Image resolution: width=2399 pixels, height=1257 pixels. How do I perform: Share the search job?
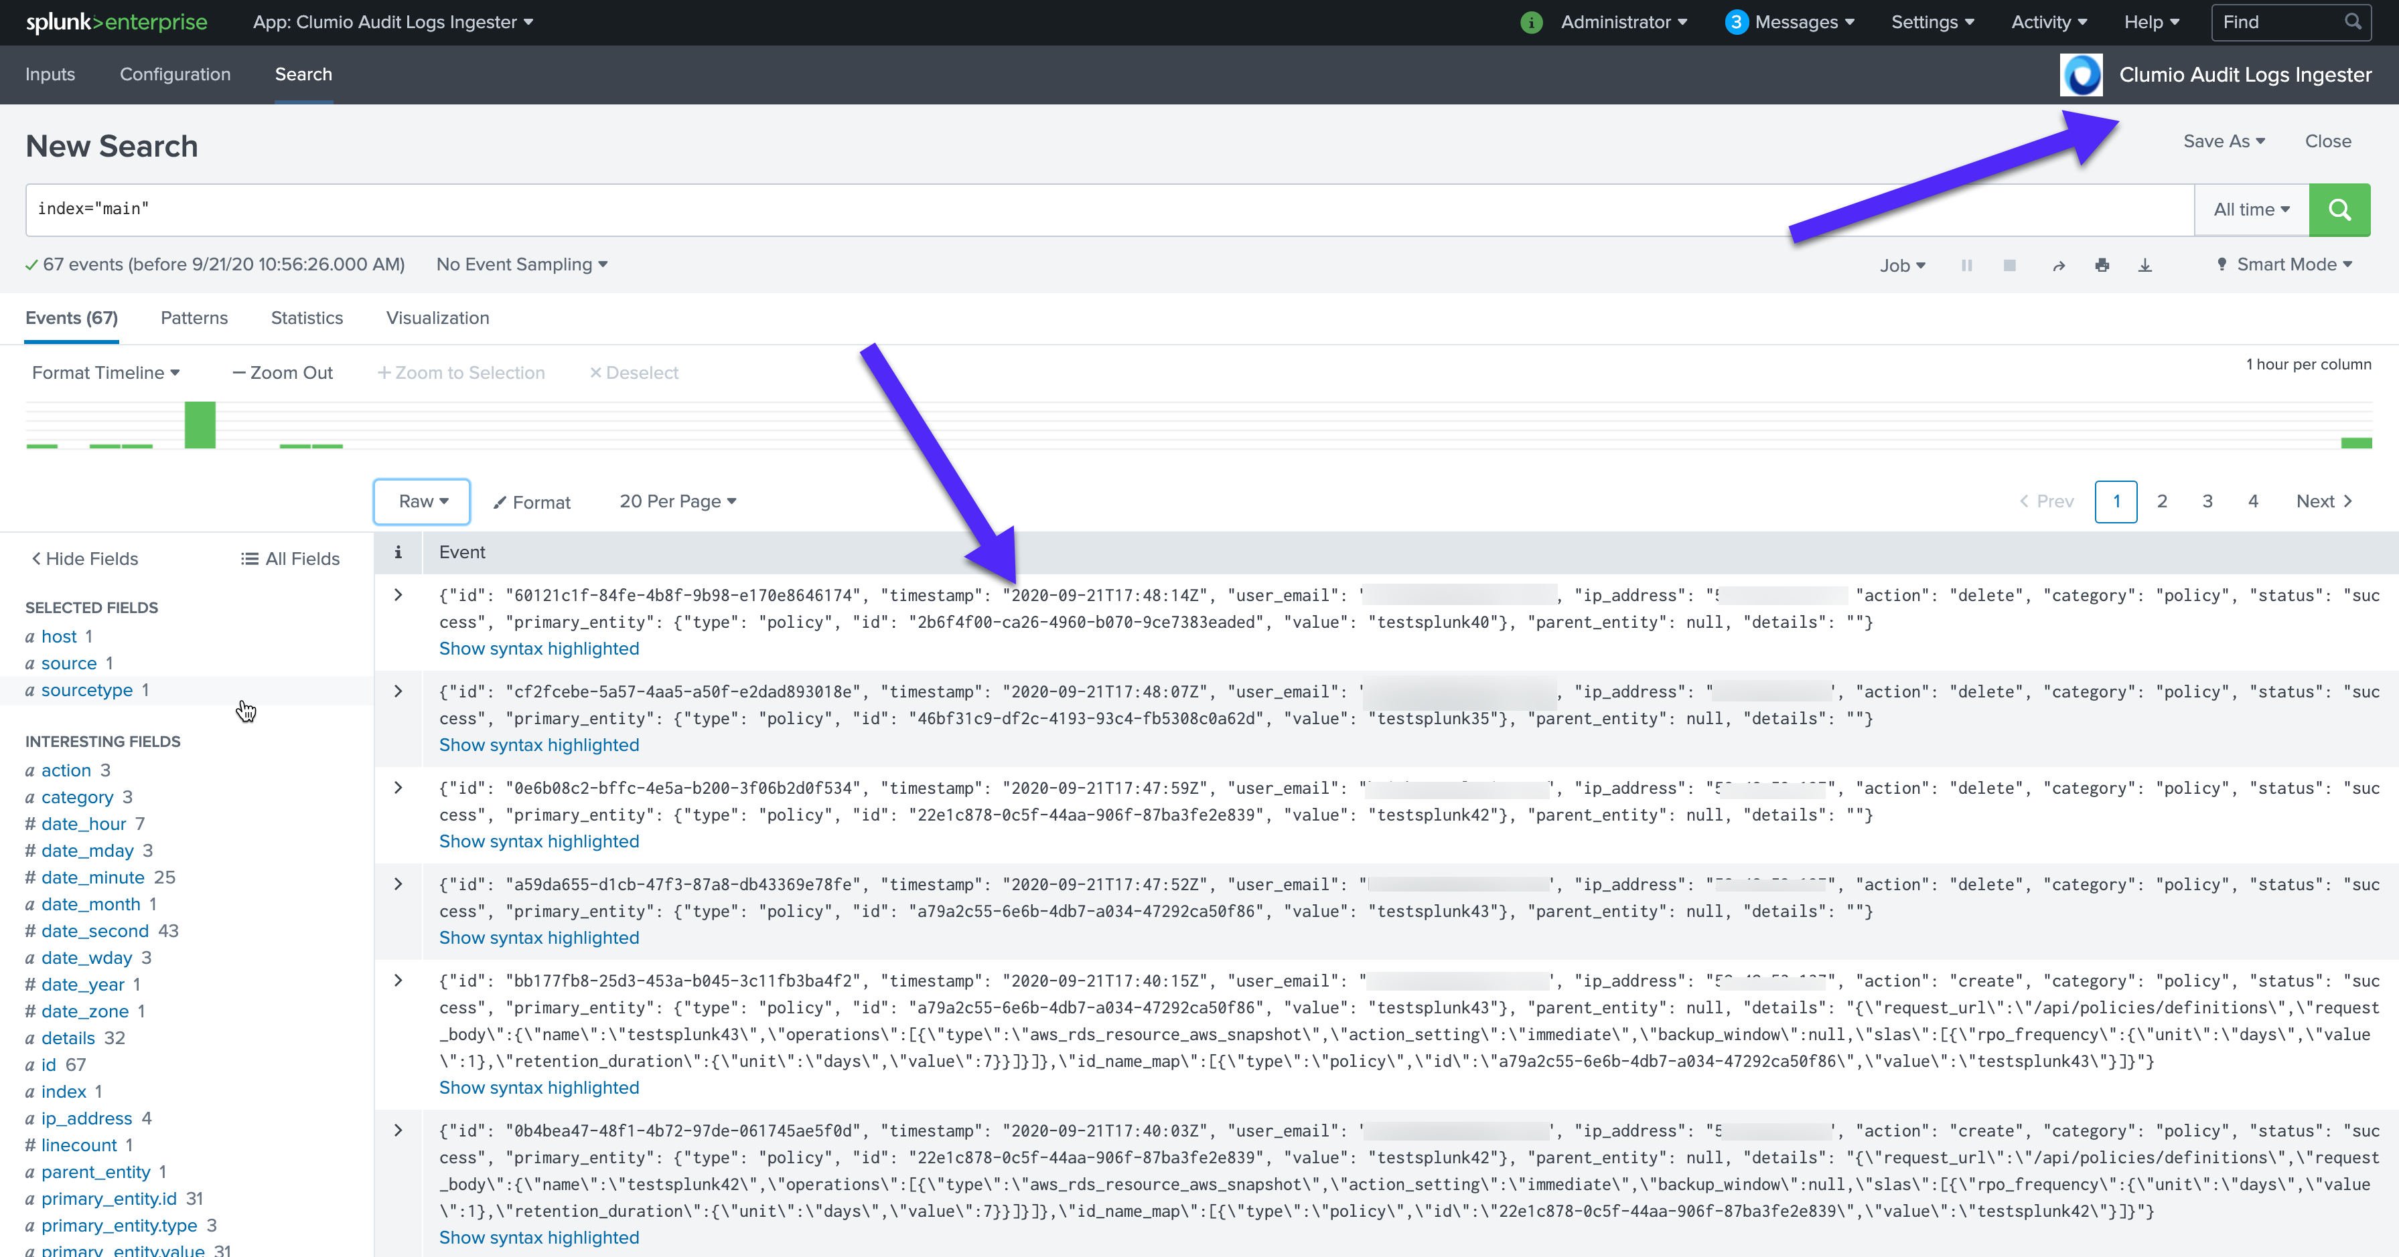point(2059,265)
